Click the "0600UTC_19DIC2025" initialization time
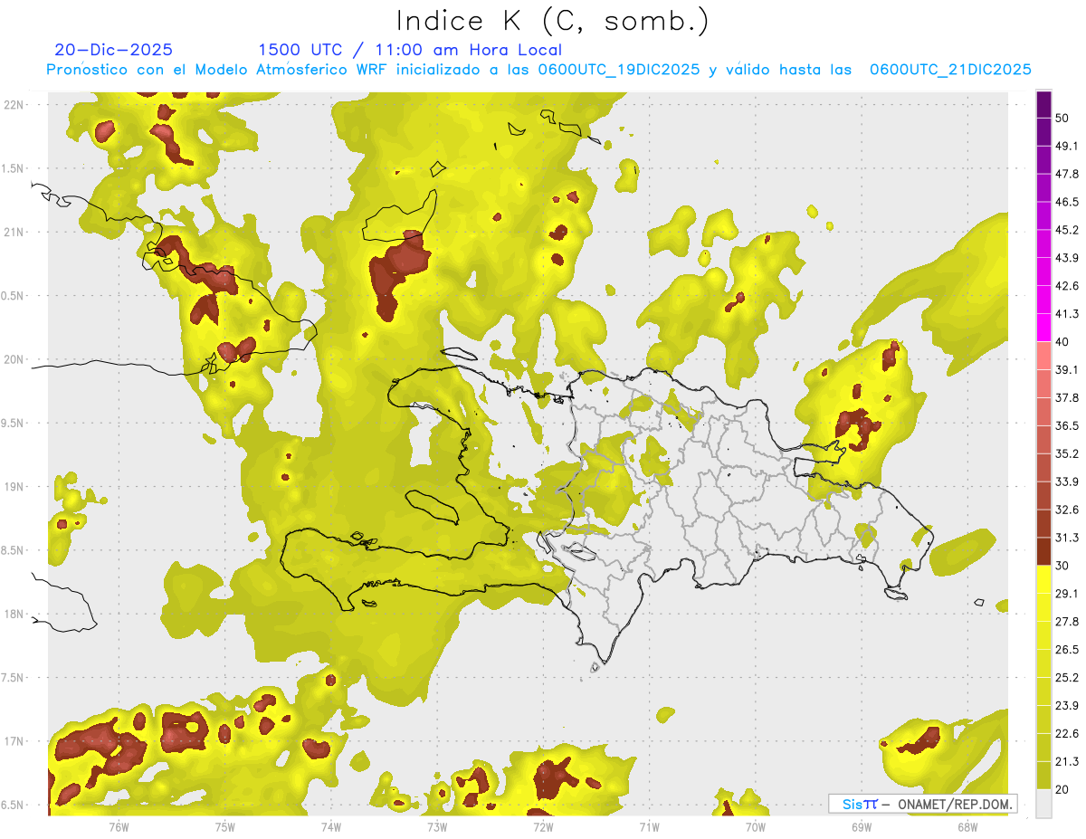 (619, 70)
